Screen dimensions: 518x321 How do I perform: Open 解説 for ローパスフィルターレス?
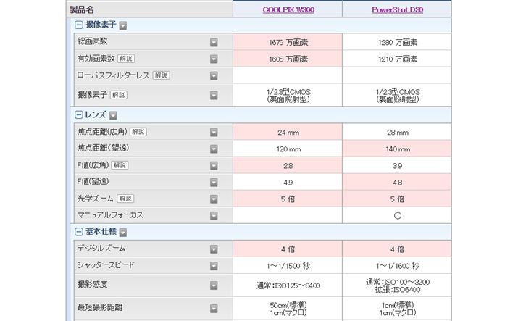tap(162, 75)
